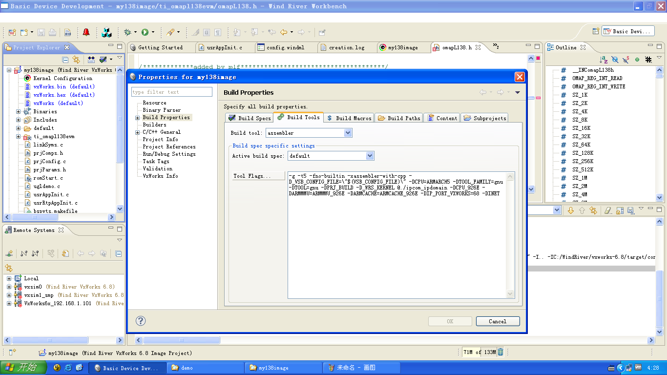Click the red bell icon in main toolbar

pos(86,32)
